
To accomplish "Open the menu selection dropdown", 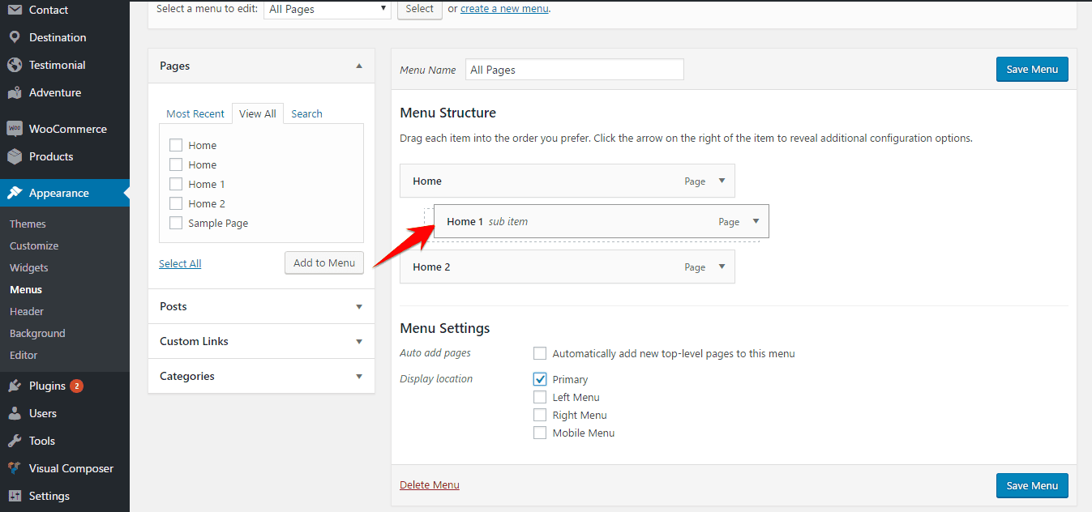I will (327, 9).
